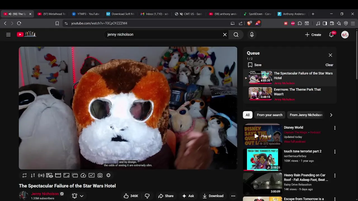Open the gear options under player
The height and width of the screenshot is (201, 358).
click(x=108, y=175)
